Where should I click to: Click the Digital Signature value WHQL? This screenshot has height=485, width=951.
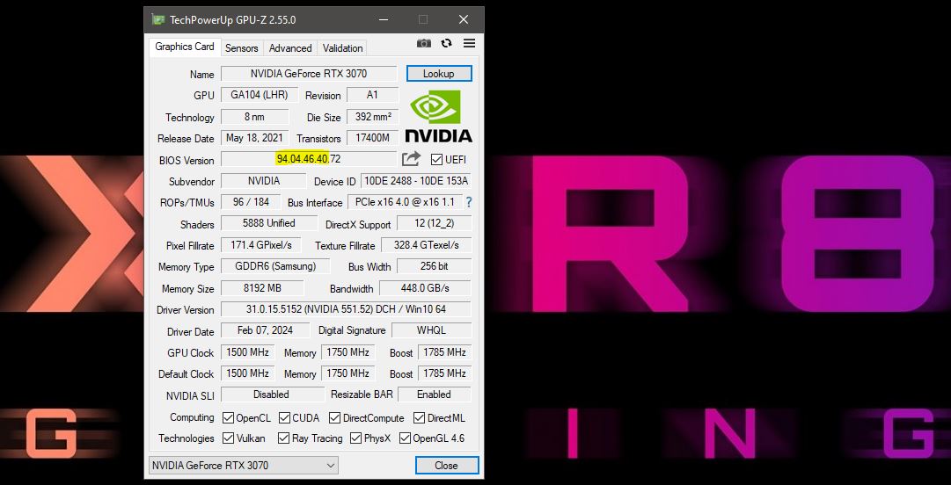coord(431,330)
